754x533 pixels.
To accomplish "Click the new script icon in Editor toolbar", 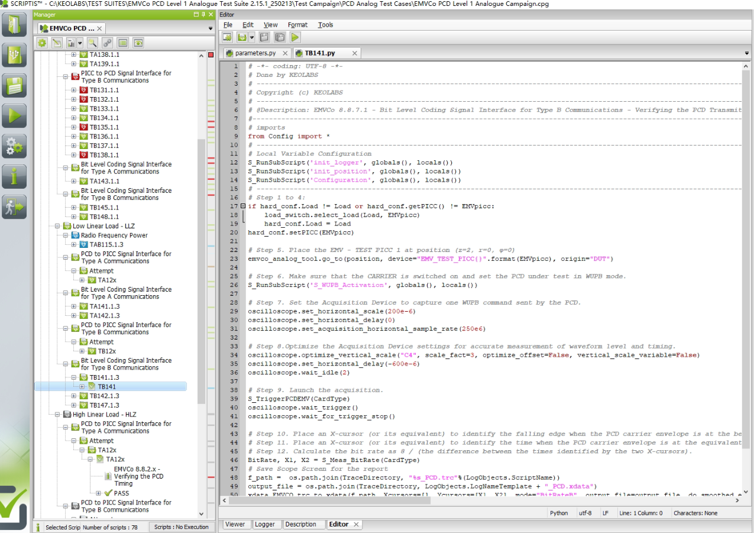I will coord(227,37).
